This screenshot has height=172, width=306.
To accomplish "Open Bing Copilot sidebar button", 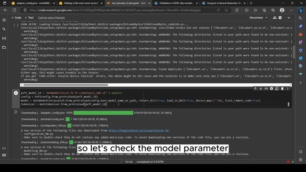I will click(x=301, y=10).
